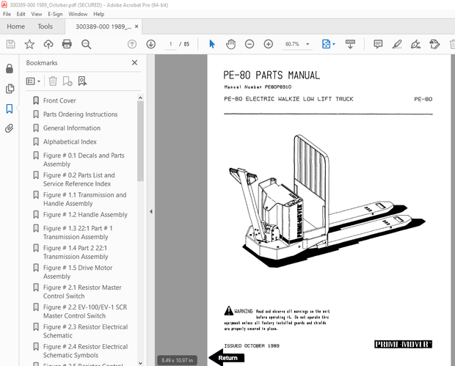Open the attachments paperclip panel
Image resolution: width=455 pixels, height=366 pixels.
(x=10, y=128)
